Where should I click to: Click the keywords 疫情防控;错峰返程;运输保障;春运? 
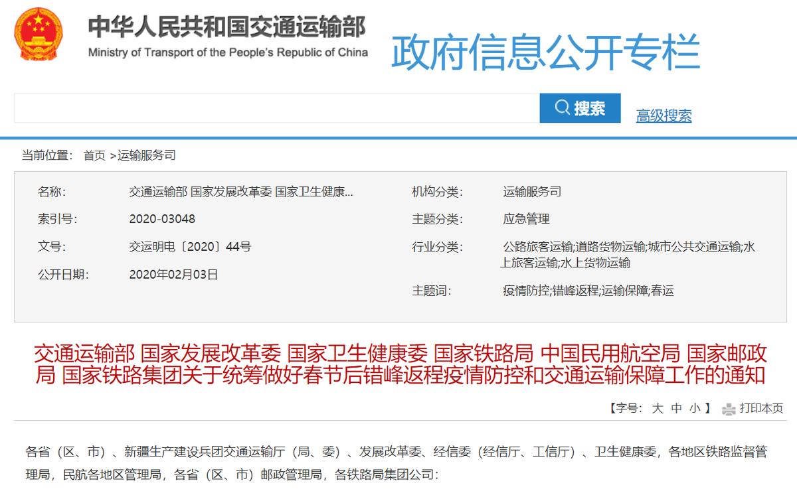(x=588, y=291)
